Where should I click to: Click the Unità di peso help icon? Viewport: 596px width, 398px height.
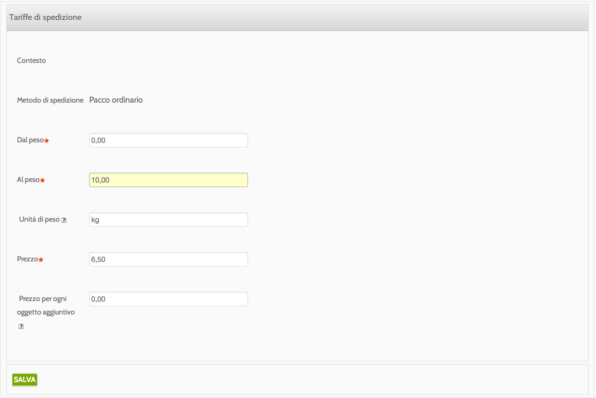click(x=64, y=220)
